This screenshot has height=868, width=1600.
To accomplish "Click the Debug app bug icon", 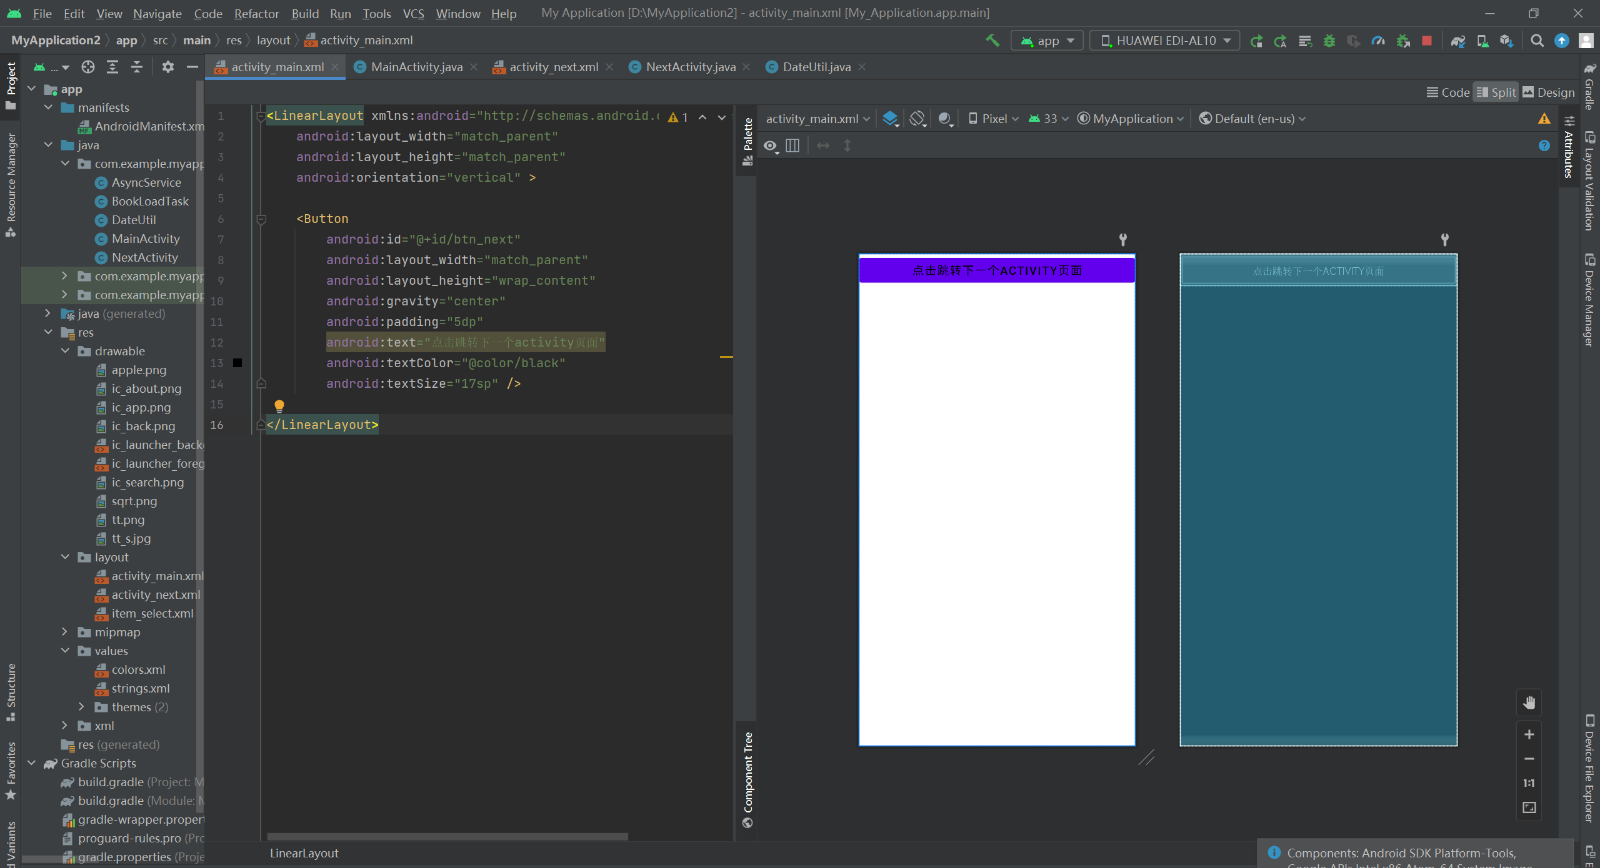I will point(1329,41).
